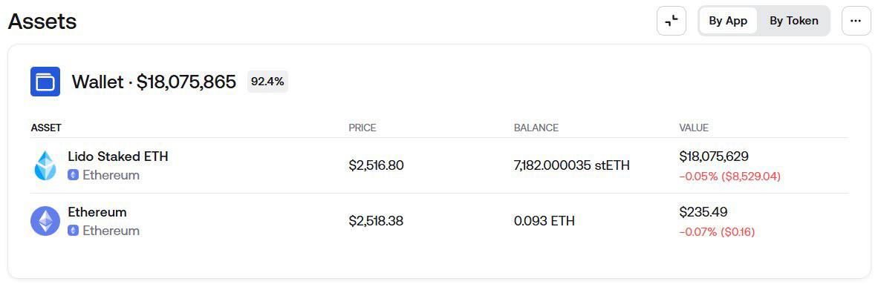
Task: Sort by the ASSET column header
Action: click(46, 128)
